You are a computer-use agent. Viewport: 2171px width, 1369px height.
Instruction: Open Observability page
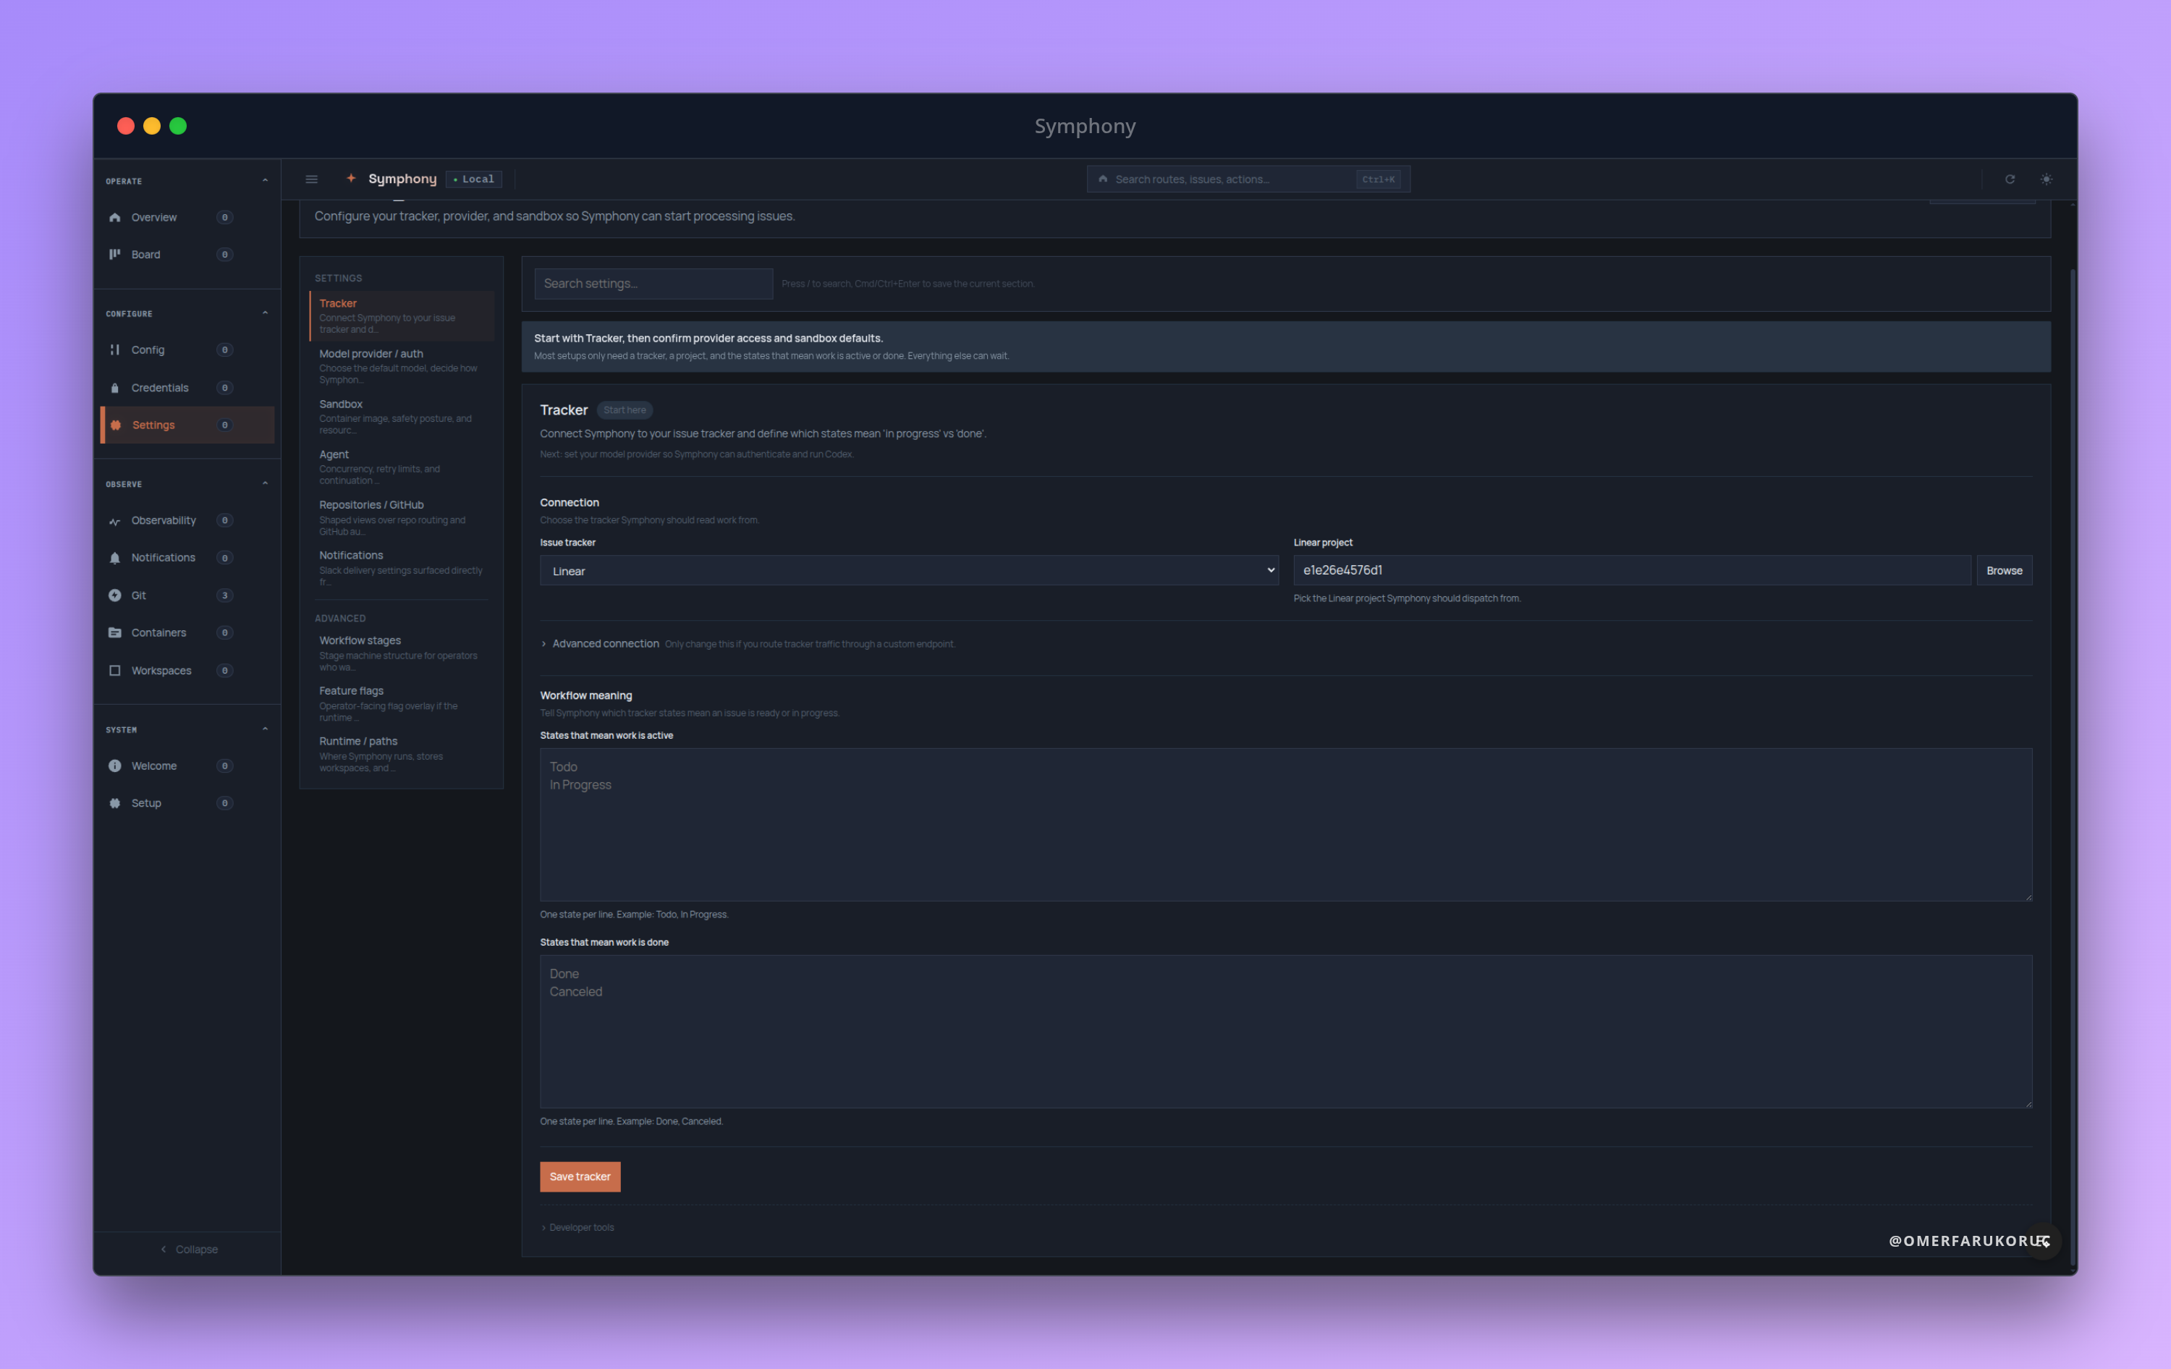coord(187,520)
